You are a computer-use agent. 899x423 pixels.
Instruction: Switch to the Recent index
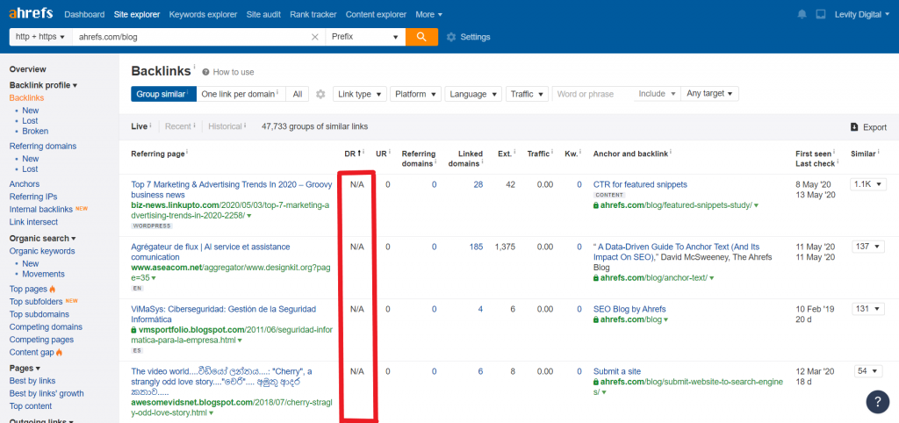pos(177,126)
